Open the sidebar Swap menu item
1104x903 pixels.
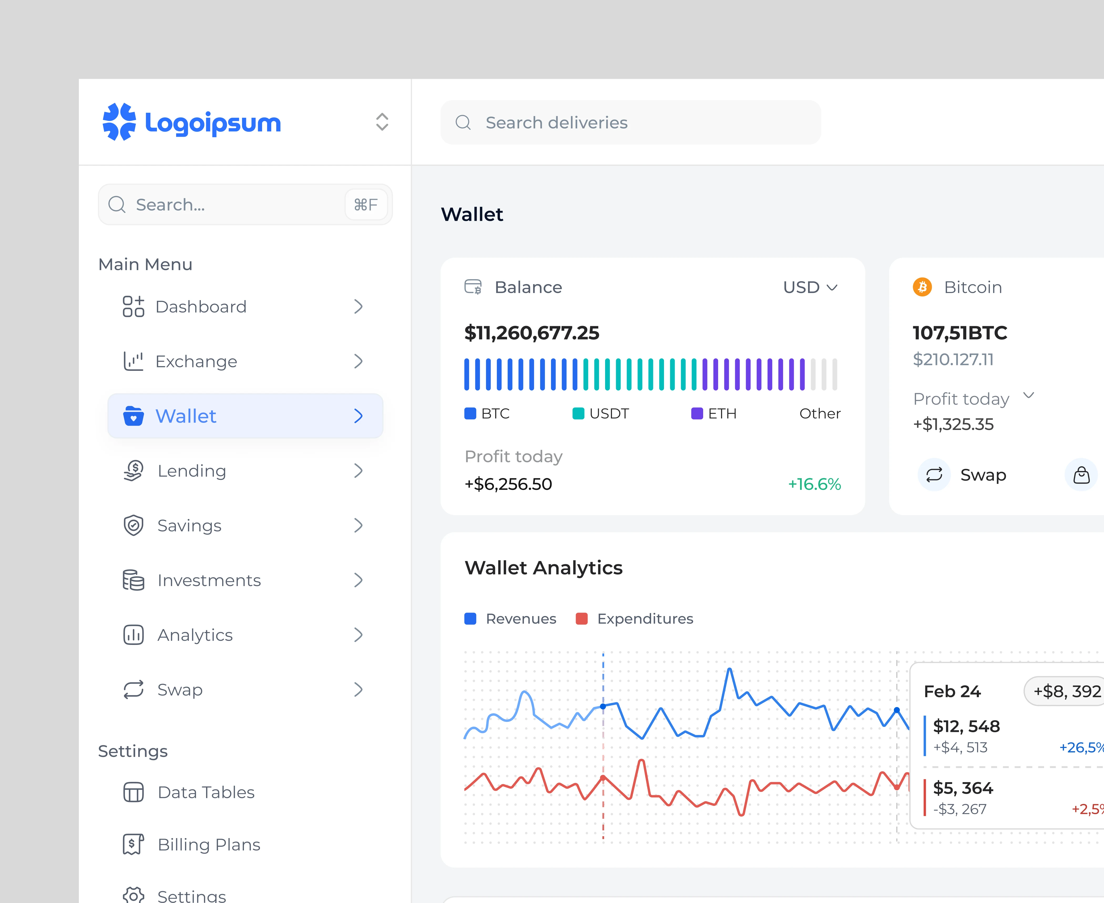point(245,689)
